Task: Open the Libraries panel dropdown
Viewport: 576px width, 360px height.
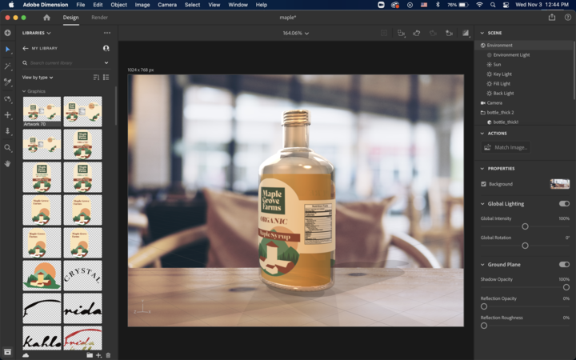Action: (36, 33)
